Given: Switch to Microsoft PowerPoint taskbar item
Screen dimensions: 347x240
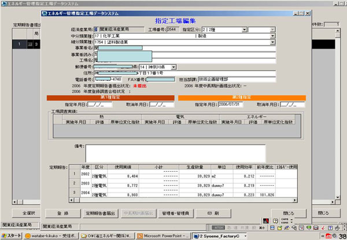Looking at the screenshot, I should point(163,236).
